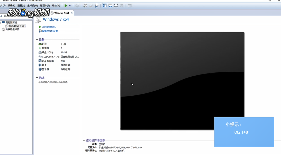Click the VM black screen preview thumbnail
Image resolution: width=281 pixels, height=155 pixels.
pyautogui.click(x=182, y=81)
